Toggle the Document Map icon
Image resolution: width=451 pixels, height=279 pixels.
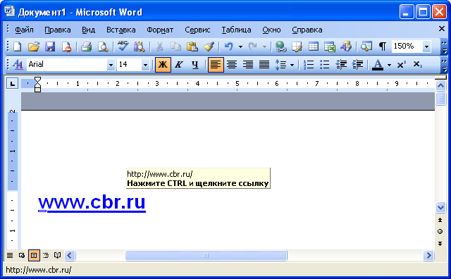tap(366, 46)
